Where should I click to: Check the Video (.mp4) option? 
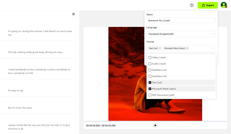(150, 58)
